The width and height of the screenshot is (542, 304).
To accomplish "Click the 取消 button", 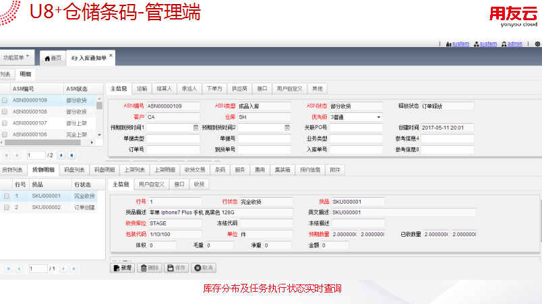I will pos(204,268).
